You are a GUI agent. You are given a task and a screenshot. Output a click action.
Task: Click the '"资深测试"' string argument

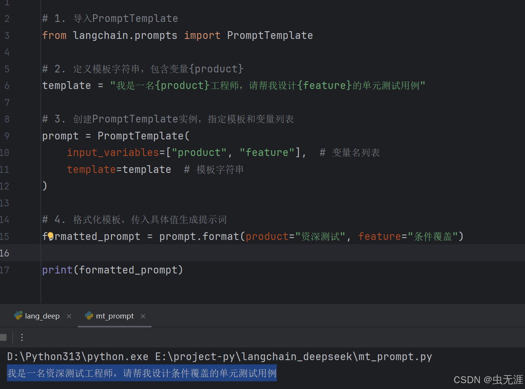(320, 236)
